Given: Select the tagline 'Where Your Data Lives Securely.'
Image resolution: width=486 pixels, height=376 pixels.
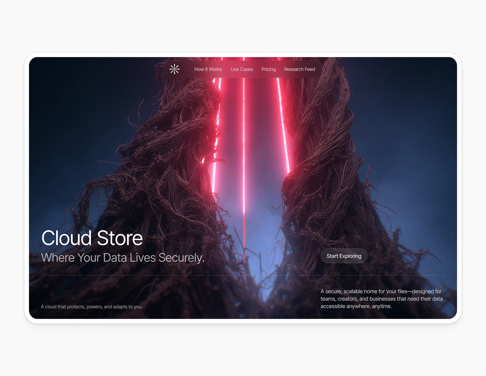Looking at the screenshot, I should click(123, 257).
